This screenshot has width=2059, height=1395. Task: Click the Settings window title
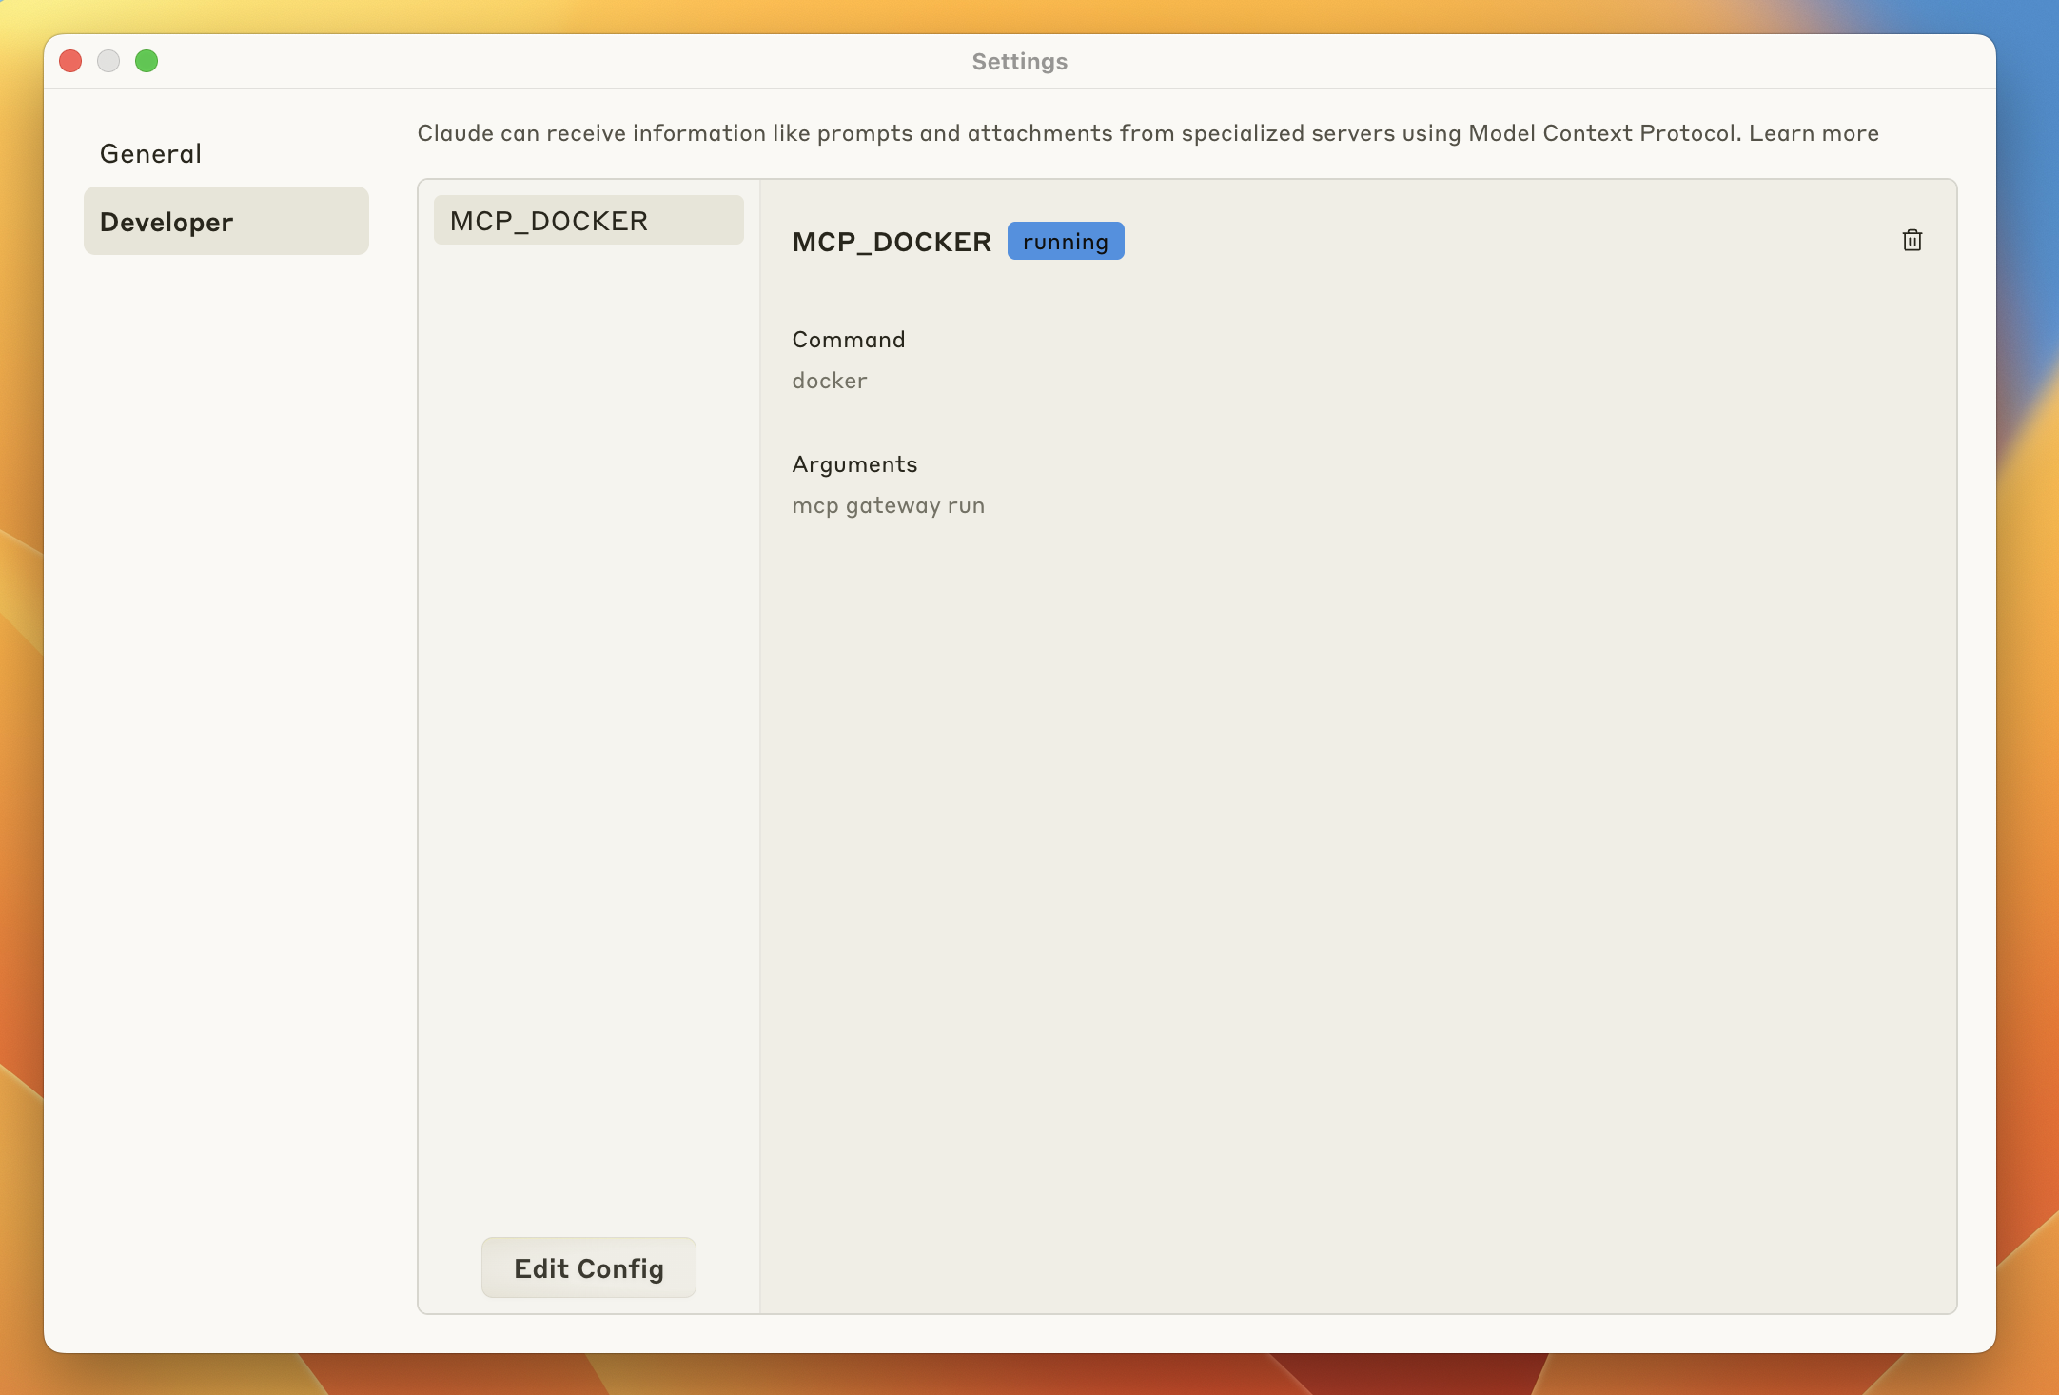1019,62
